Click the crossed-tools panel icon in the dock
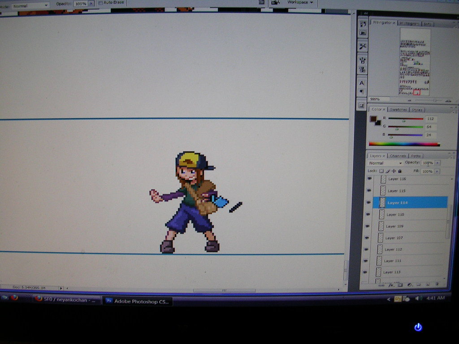Screen dimensions: 459x344 tap(363, 47)
